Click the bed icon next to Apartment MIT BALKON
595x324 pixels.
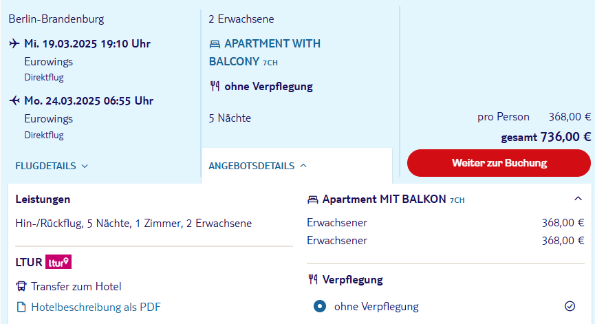pos(313,199)
